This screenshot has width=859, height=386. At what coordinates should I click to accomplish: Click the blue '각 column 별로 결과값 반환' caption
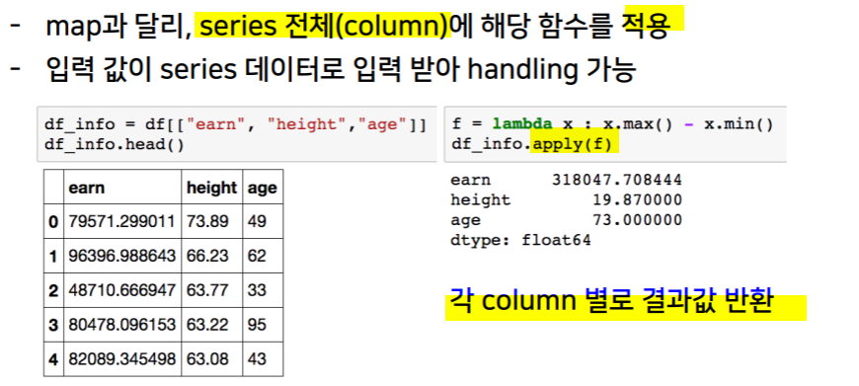tap(611, 302)
